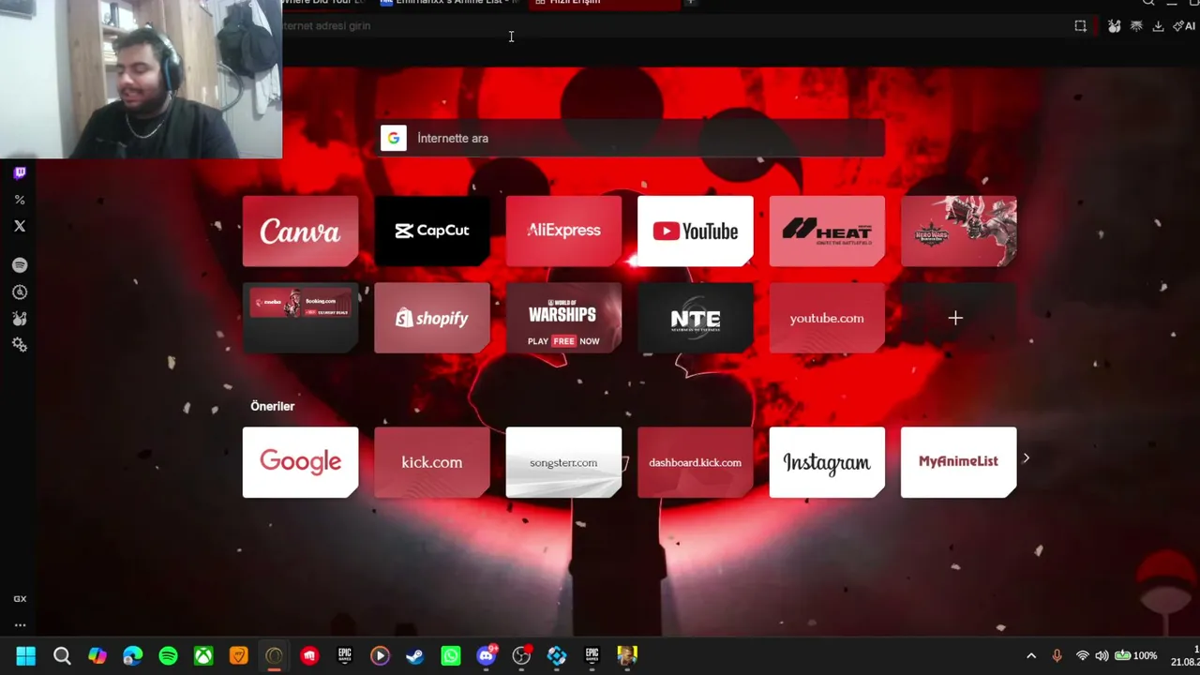Open WhatsApp from the taskbar
This screenshot has height=675, width=1200.
coord(451,656)
